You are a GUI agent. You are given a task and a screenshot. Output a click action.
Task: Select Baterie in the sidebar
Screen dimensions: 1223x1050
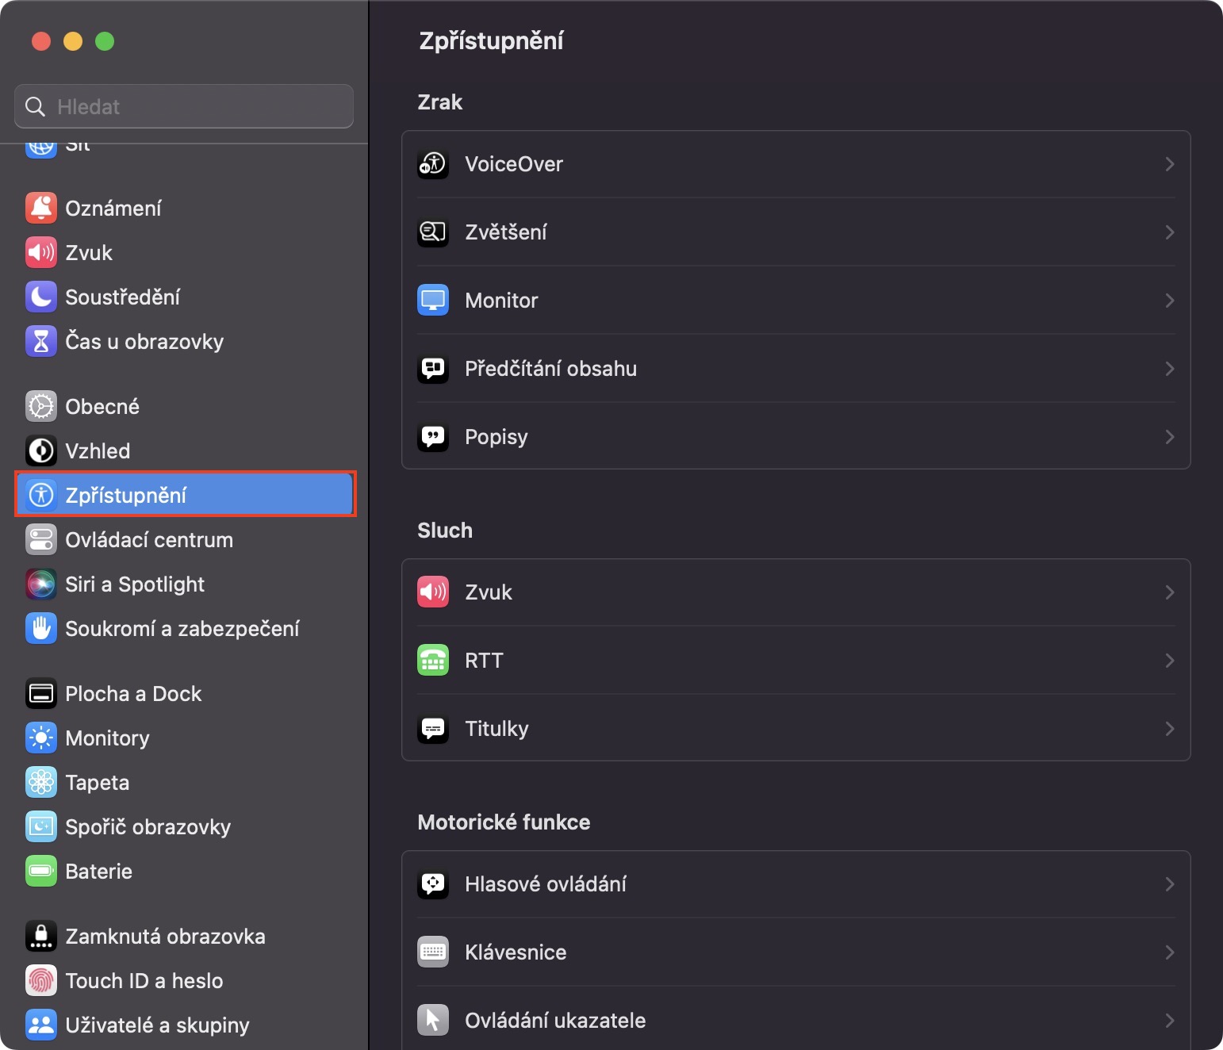coord(98,872)
